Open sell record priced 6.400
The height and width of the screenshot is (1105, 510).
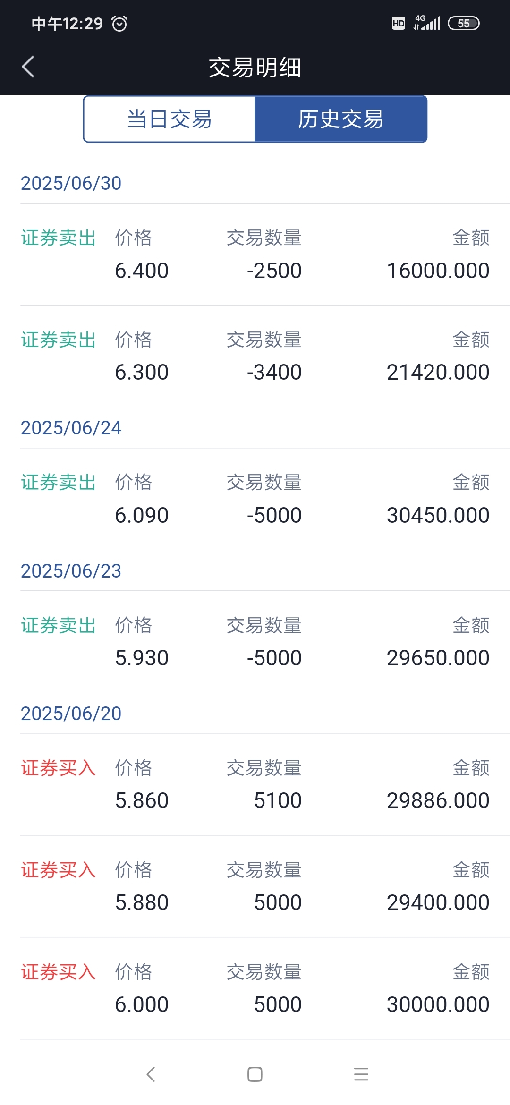coord(255,255)
